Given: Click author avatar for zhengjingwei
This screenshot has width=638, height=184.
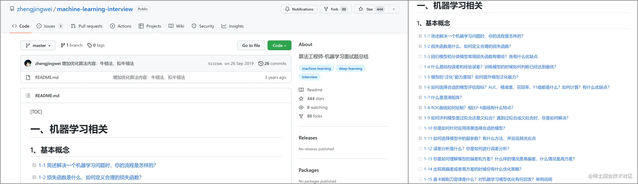Looking at the screenshot, I should [x=28, y=64].
